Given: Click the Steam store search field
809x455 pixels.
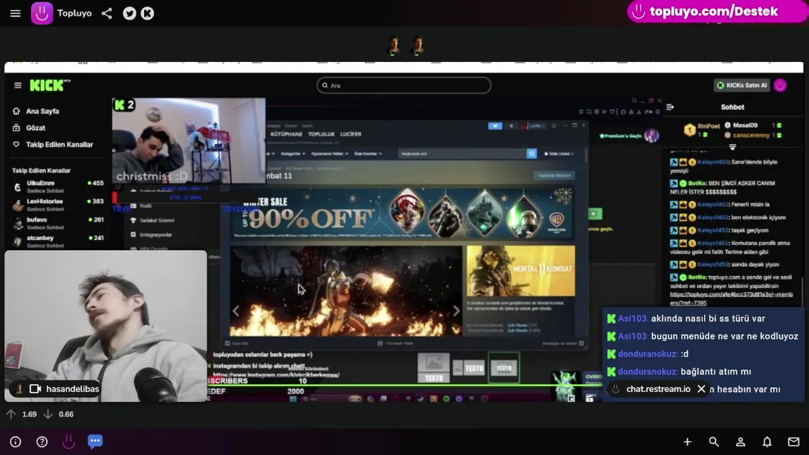Looking at the screenshot, I should 463,154.
